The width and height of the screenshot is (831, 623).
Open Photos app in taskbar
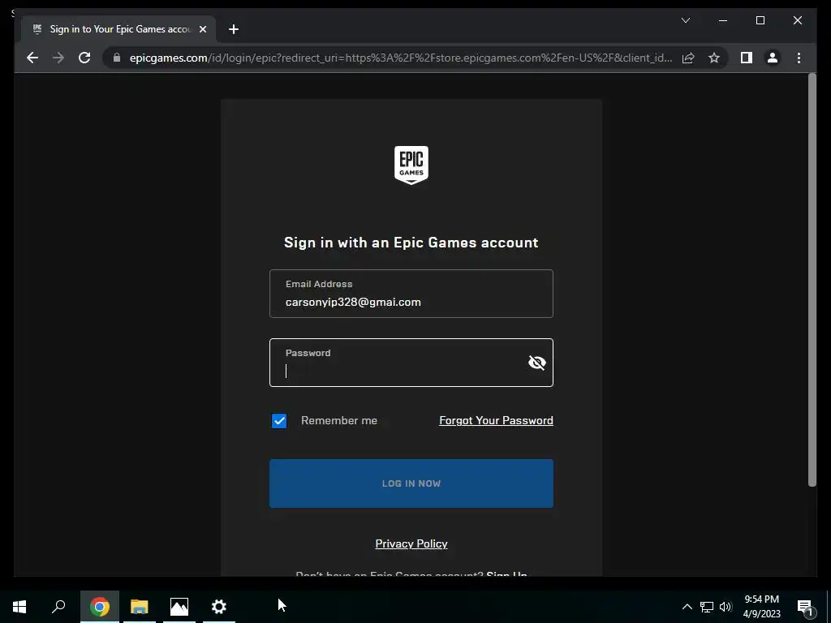point(179,607)
